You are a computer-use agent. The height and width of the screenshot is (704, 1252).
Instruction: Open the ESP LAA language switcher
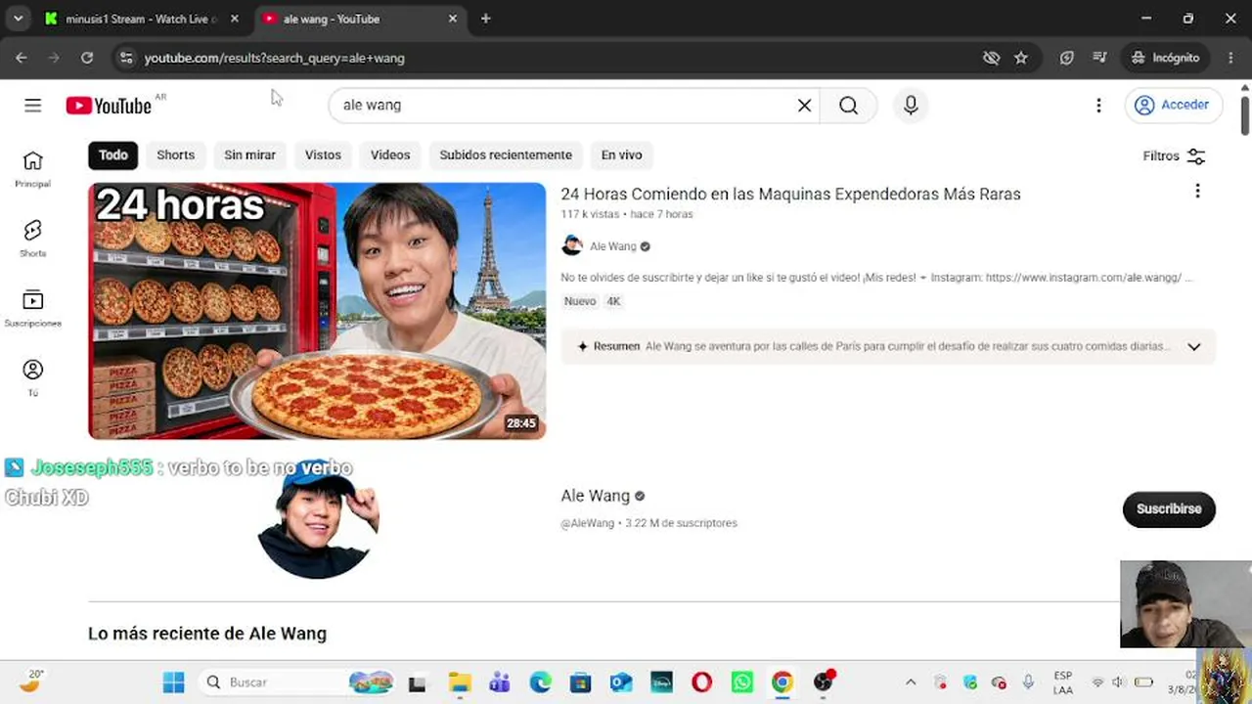pos(1063,682)
